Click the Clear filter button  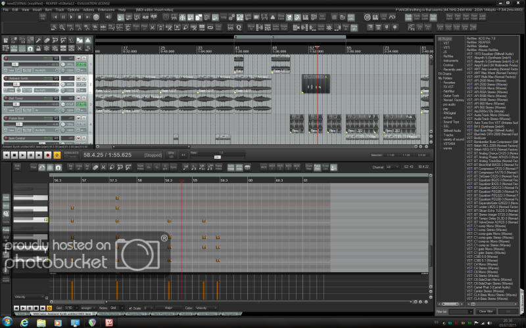pos(485,311)
